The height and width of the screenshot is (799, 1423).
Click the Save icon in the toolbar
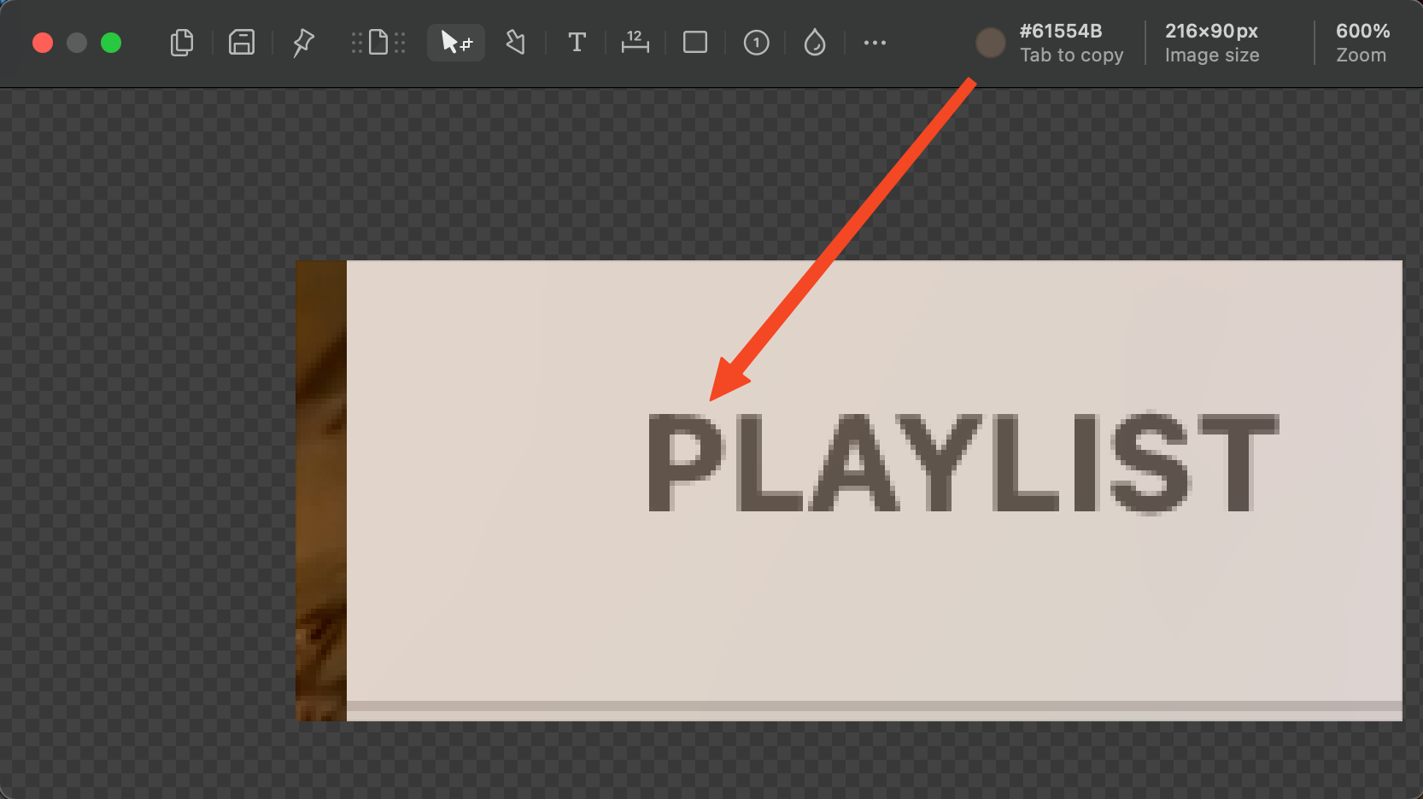click(241, 43)
